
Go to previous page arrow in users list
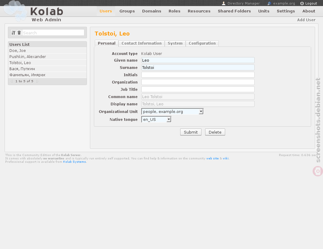tap(12, 81)
